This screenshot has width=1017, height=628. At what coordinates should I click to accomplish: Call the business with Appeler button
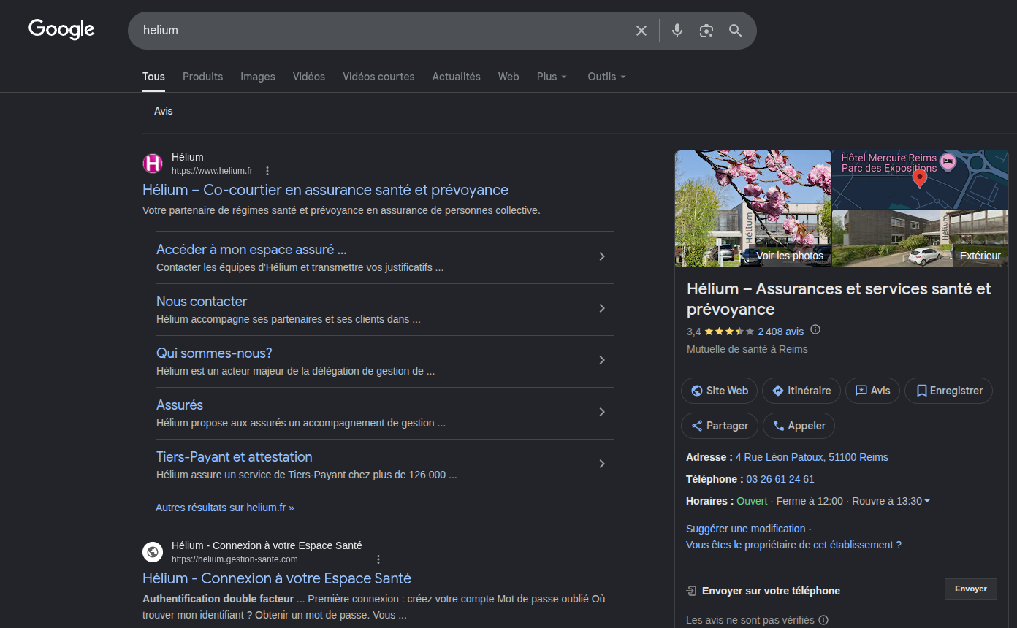coord(799,426)
